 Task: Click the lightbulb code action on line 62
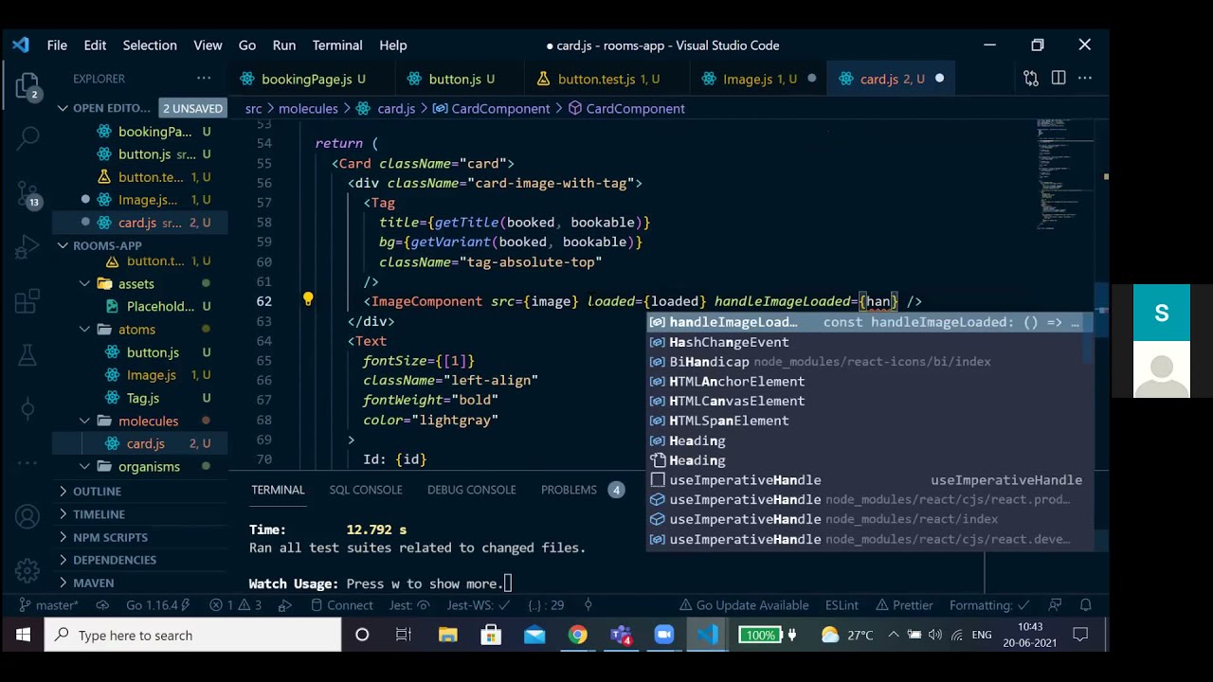click(x=308, y=300)
